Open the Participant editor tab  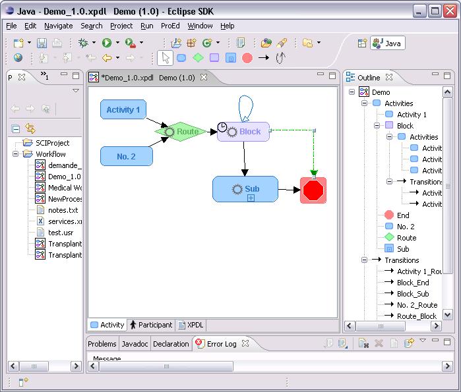point(151,325)
